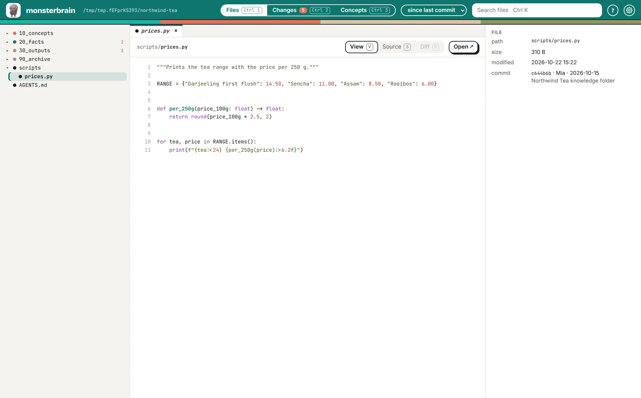
Task: Select the prices.py editor tab
Action: point(155,31)
